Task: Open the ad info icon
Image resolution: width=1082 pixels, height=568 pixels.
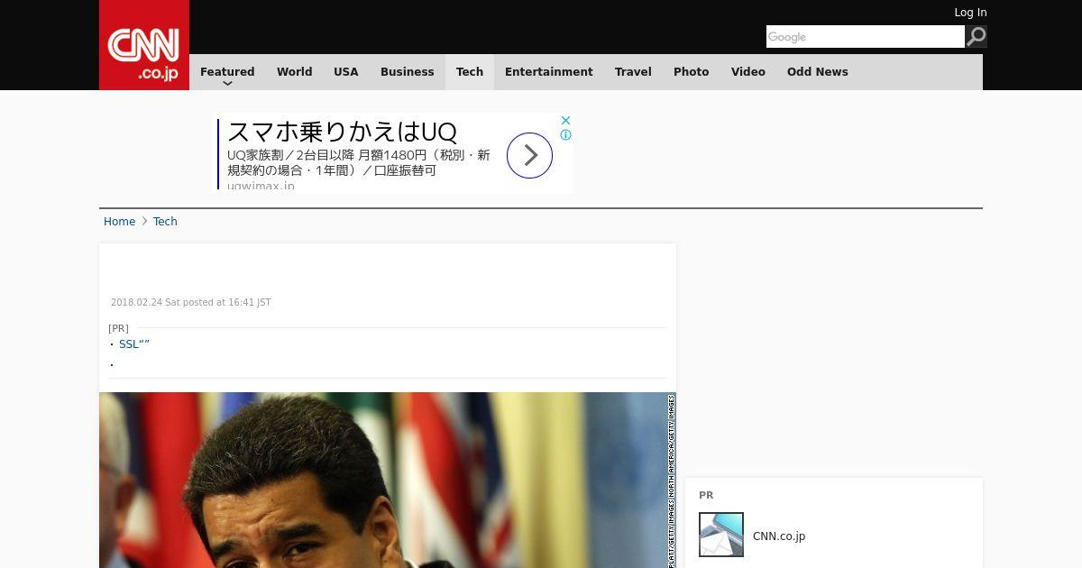Action: 565,135
